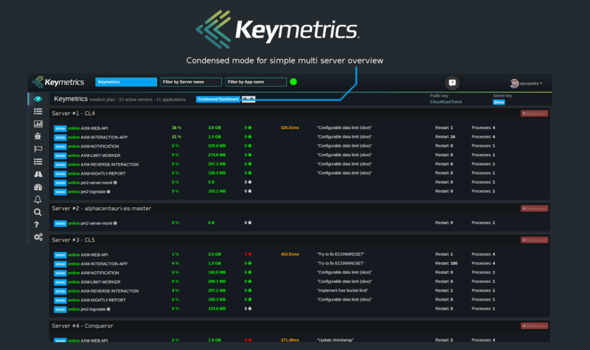Open the bug issues sidebar icon
The image size is (590, 350).
[x=38, y=136]
